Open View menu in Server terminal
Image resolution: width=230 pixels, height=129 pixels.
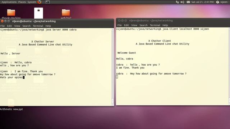tap(17, 26)
